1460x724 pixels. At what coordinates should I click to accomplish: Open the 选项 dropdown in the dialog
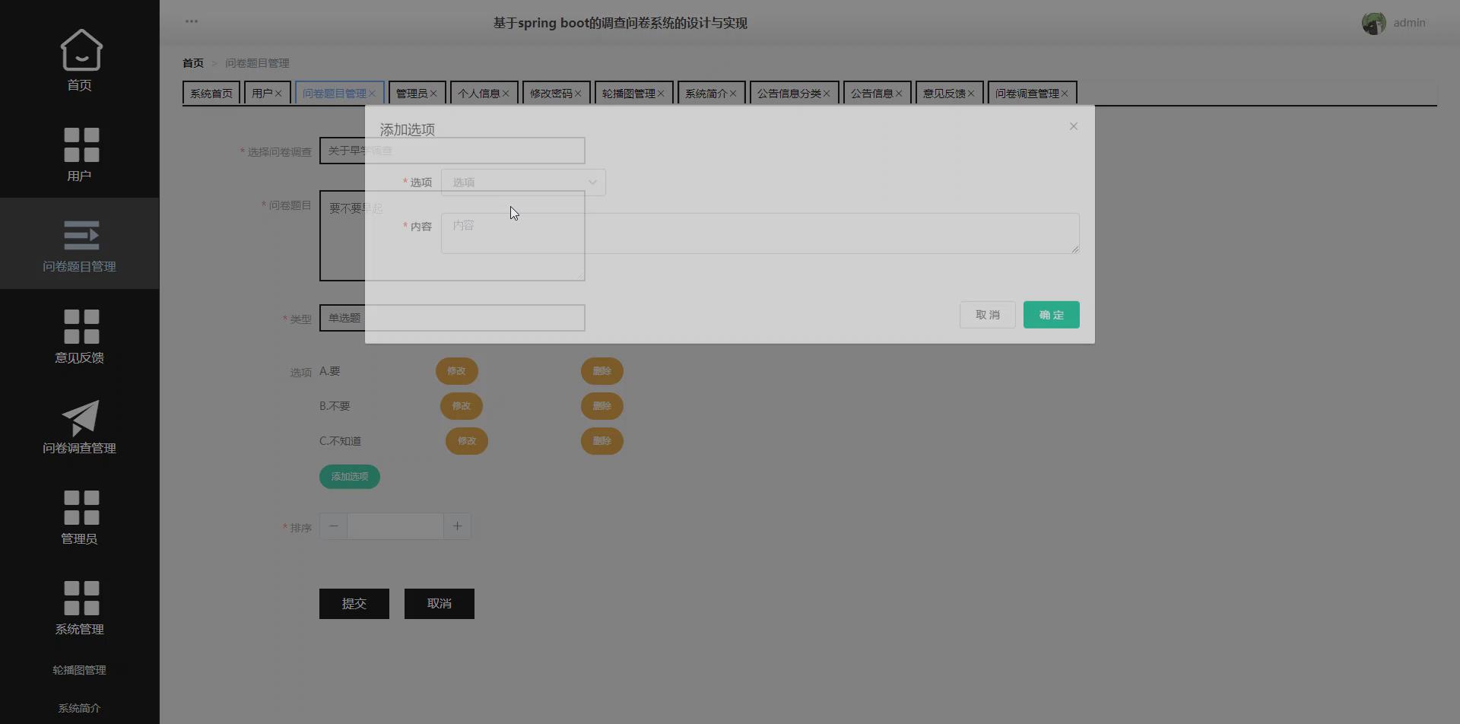click(x=522, y=182)
